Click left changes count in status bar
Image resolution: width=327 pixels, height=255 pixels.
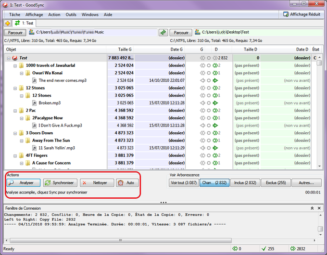237,249
